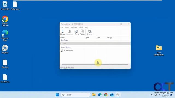The image size is (175, 98).
Task: Open the Help menu in ImgDrive
Action: [x=86, y=27]
